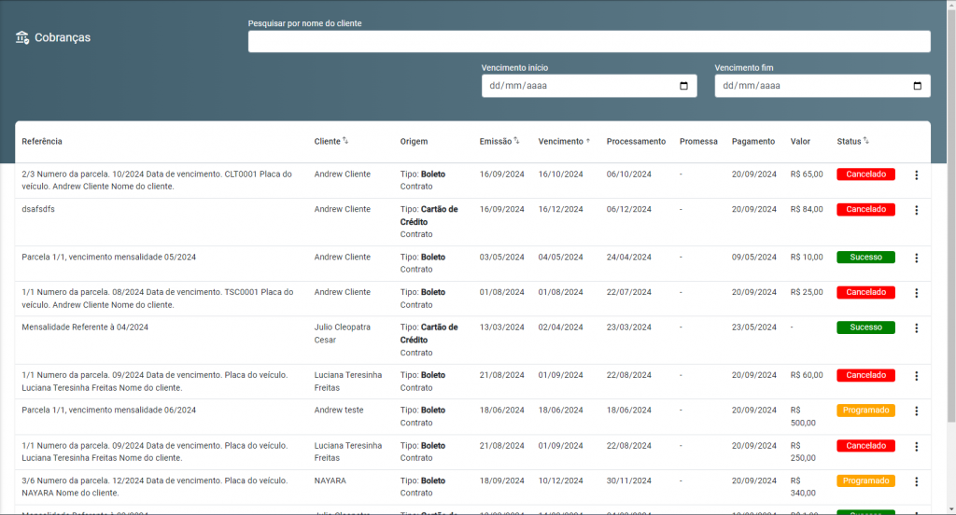Click the Referência column header

[42, 142]
